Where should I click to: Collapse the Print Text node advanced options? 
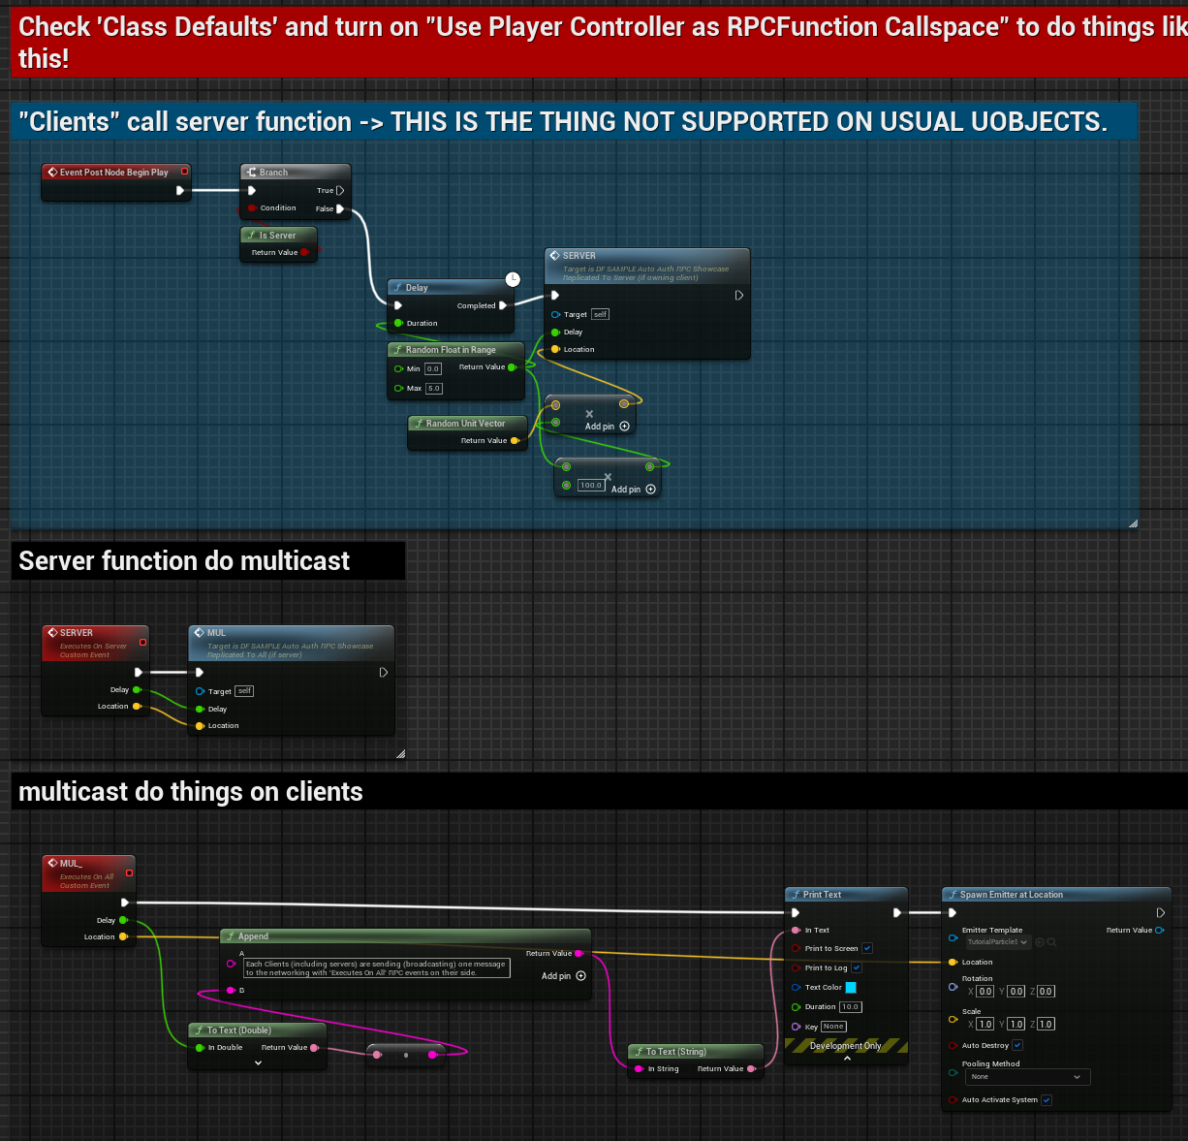[x=847, y=1059]
